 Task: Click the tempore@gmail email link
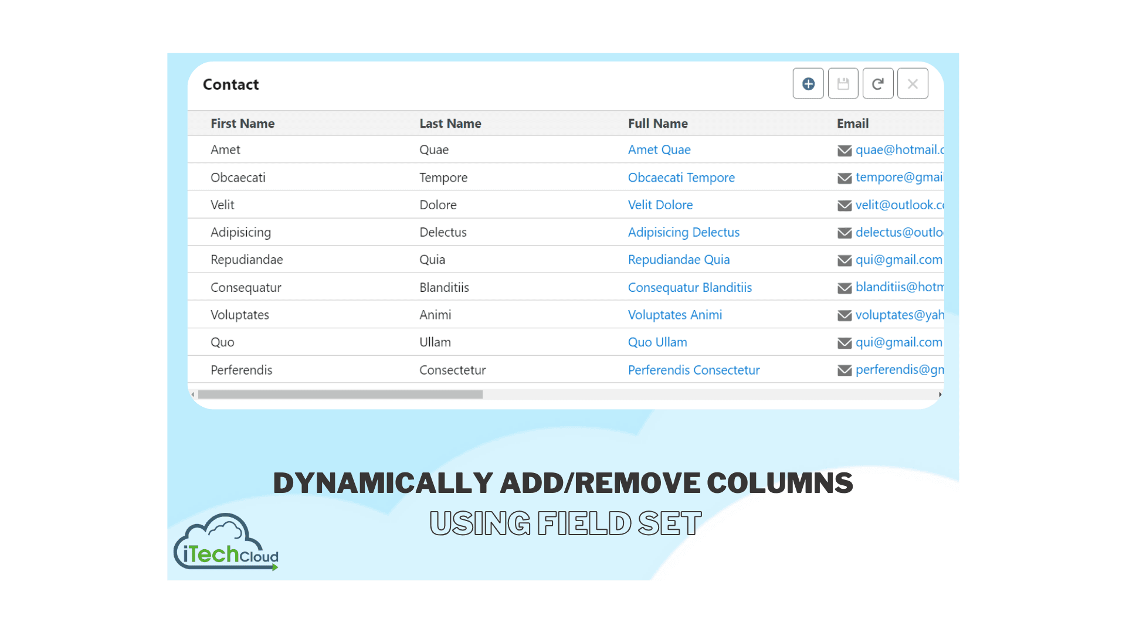(x=900, y=178)
